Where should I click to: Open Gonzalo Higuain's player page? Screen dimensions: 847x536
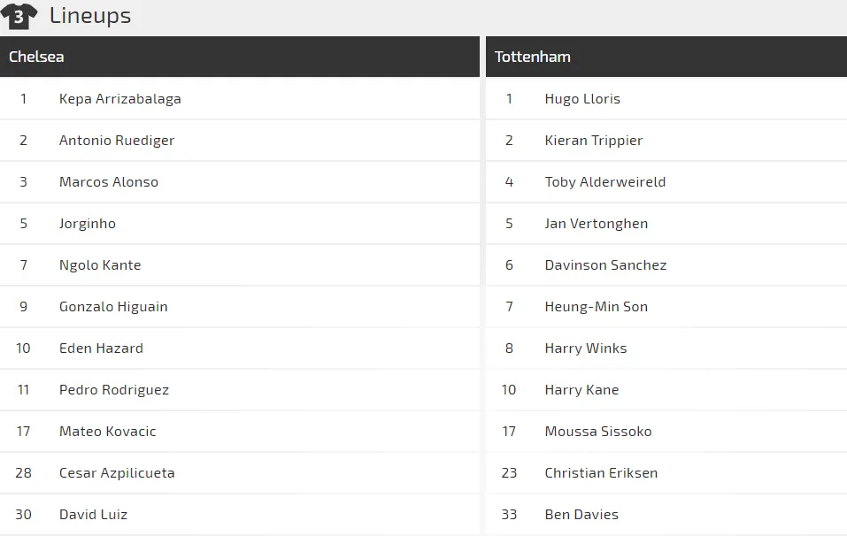[113, 306]
